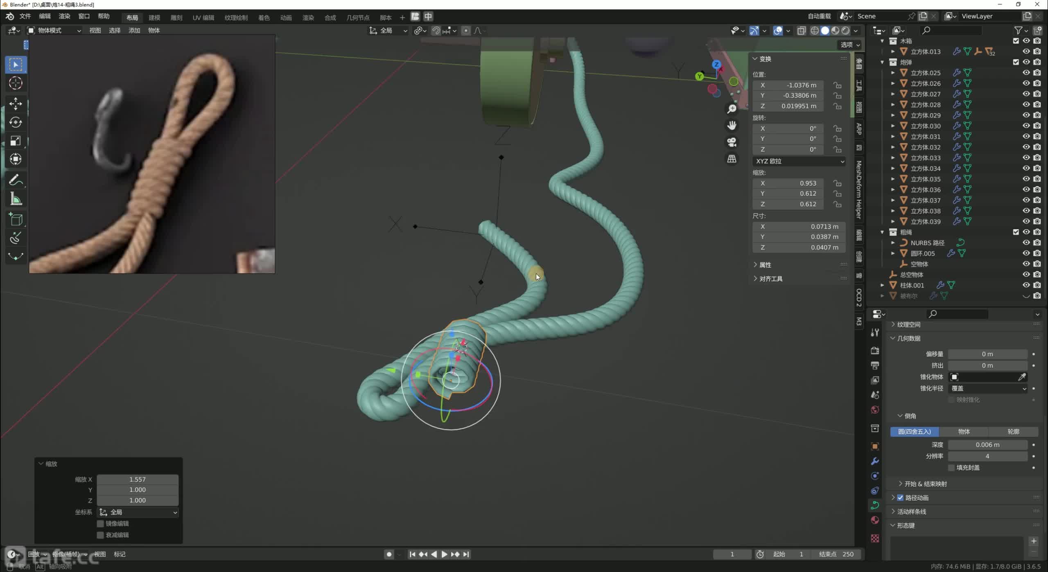Viewport: 1048px width, 572px height.
Task: Click the 分辨率 4 field
Action: coord(987,456)
